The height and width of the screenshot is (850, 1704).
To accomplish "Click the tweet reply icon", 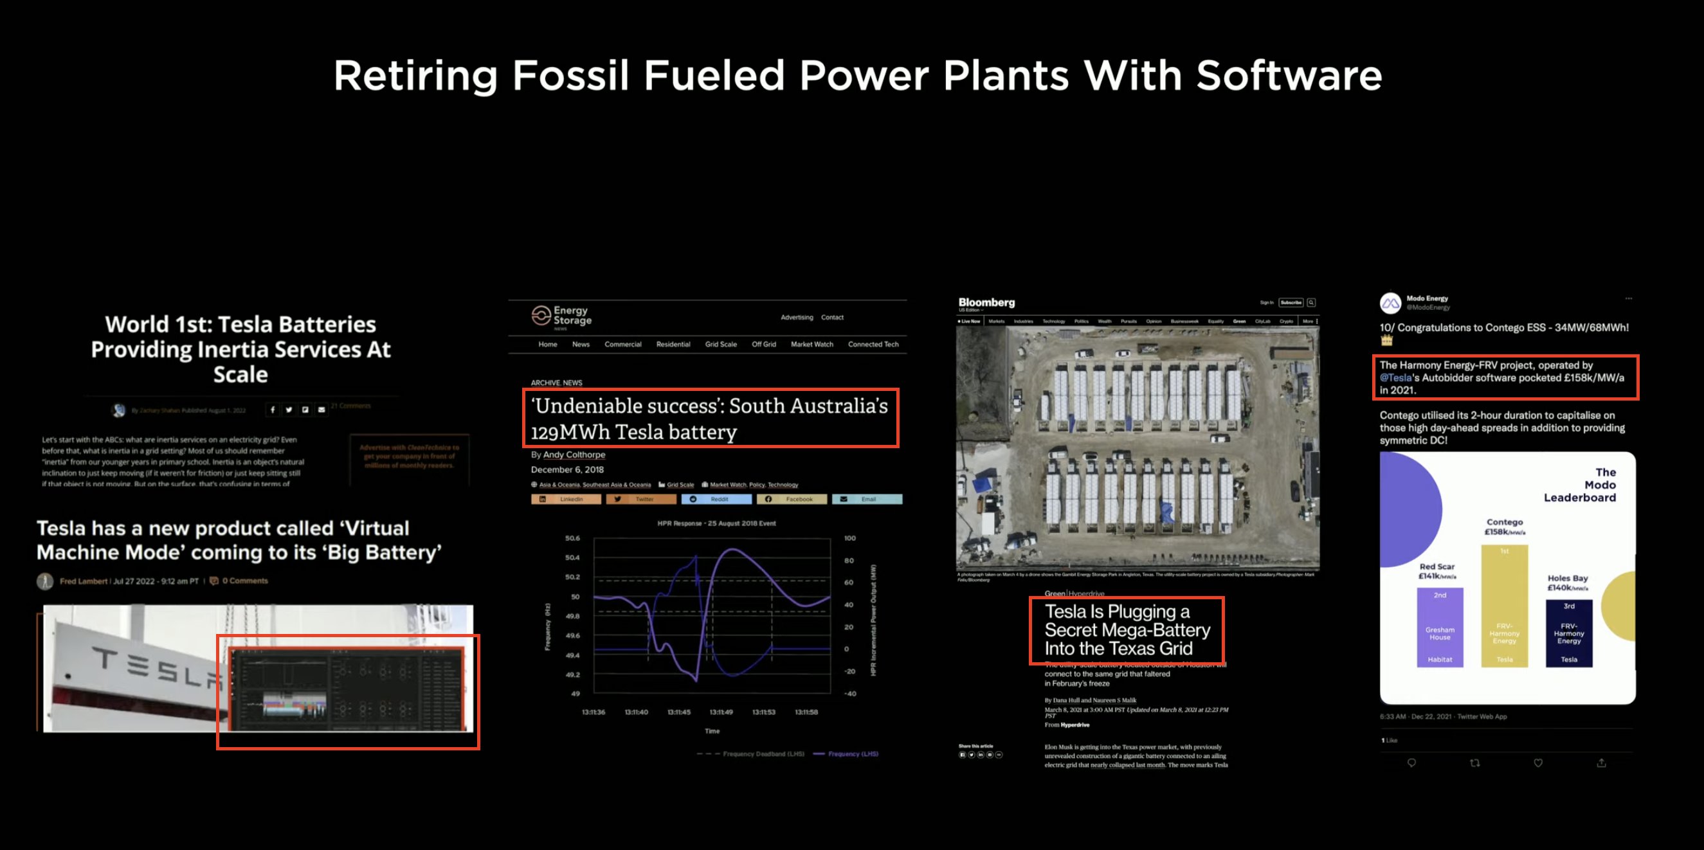I will 1411,763.
